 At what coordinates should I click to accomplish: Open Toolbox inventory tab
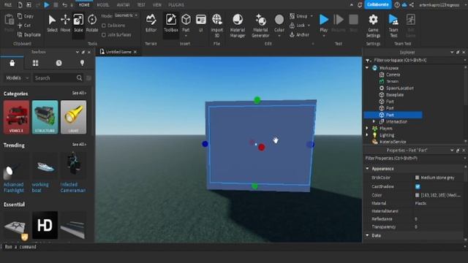tap(12, 64)
